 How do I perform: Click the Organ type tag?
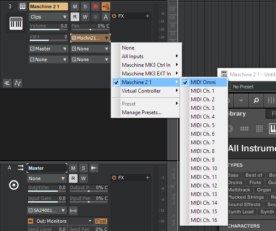coord(264,190)
